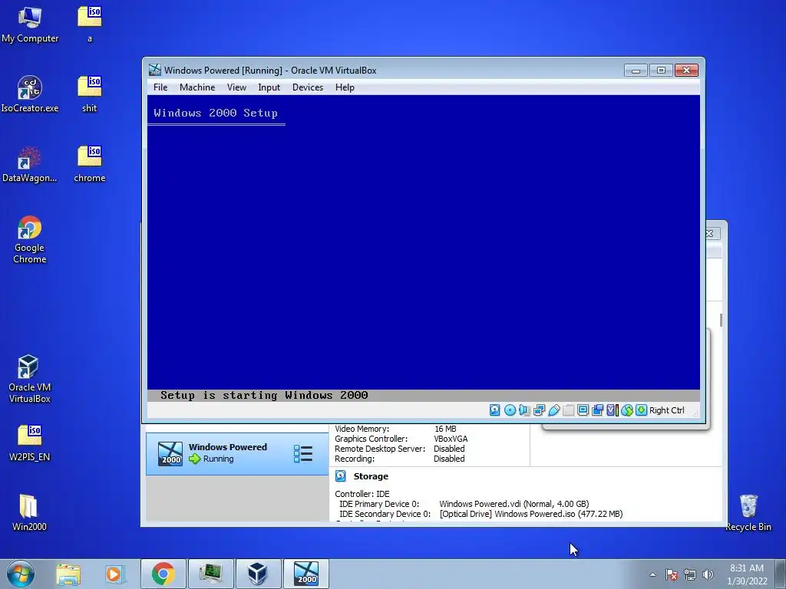This screenshot has height=589, width=786.
Task: Click the USB devices status icon
Action: (553, 410)
